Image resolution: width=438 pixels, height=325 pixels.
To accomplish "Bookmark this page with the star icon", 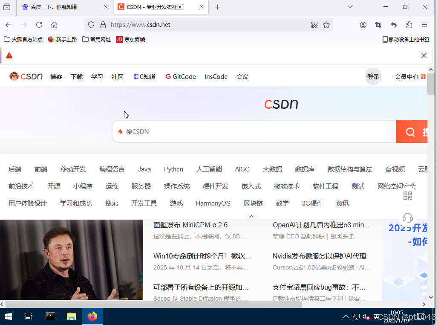I will coord(326,25).
